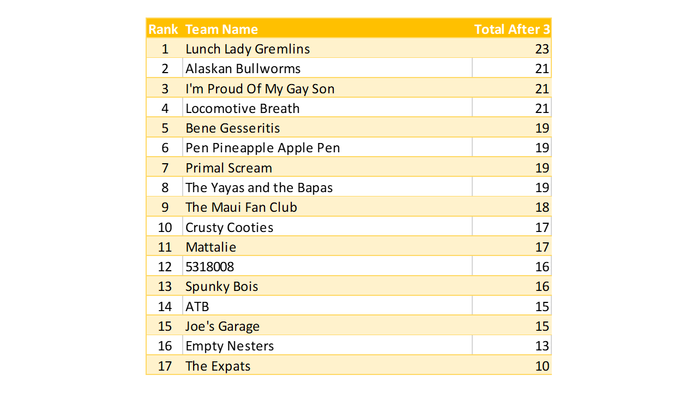Select the Team Name column header
Image resolution: width=698 pixels, height=393 pixels.
(221, 29)
